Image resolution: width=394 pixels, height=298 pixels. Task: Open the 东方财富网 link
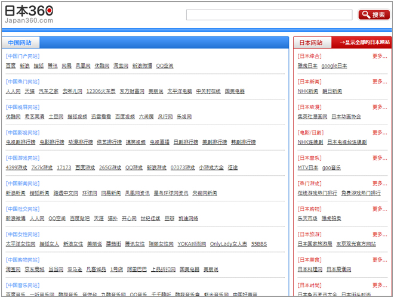pos(132,91)
